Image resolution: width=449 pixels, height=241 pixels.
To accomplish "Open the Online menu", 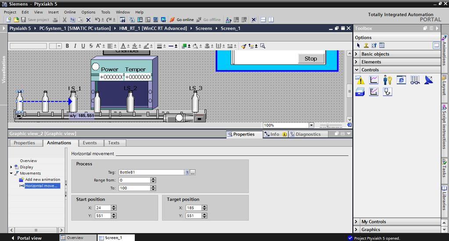I will click(x=70, y=12).
